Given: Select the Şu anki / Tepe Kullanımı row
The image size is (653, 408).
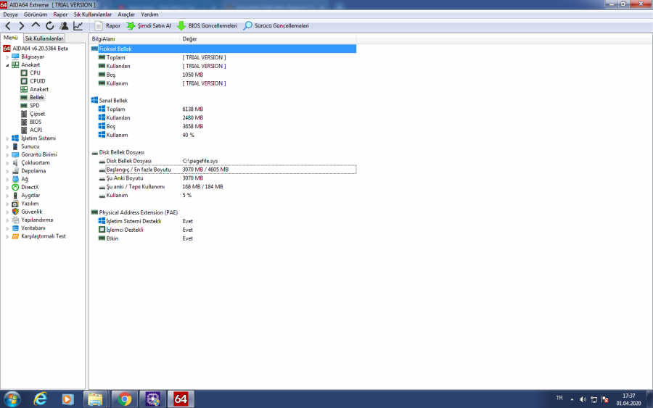Looking at the screenshot, I should coord(223,187).
